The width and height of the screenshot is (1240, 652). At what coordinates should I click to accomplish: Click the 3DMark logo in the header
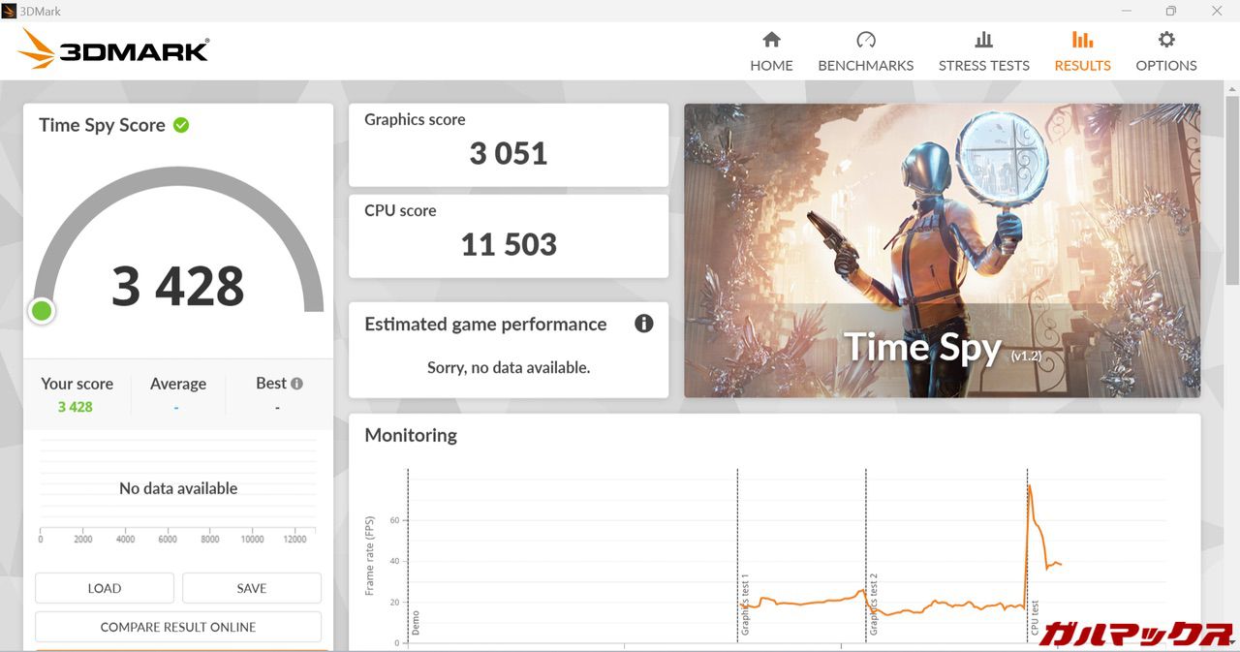click(113, 49)
